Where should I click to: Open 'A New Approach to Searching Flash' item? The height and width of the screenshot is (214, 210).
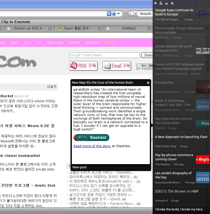pos(181,137)
